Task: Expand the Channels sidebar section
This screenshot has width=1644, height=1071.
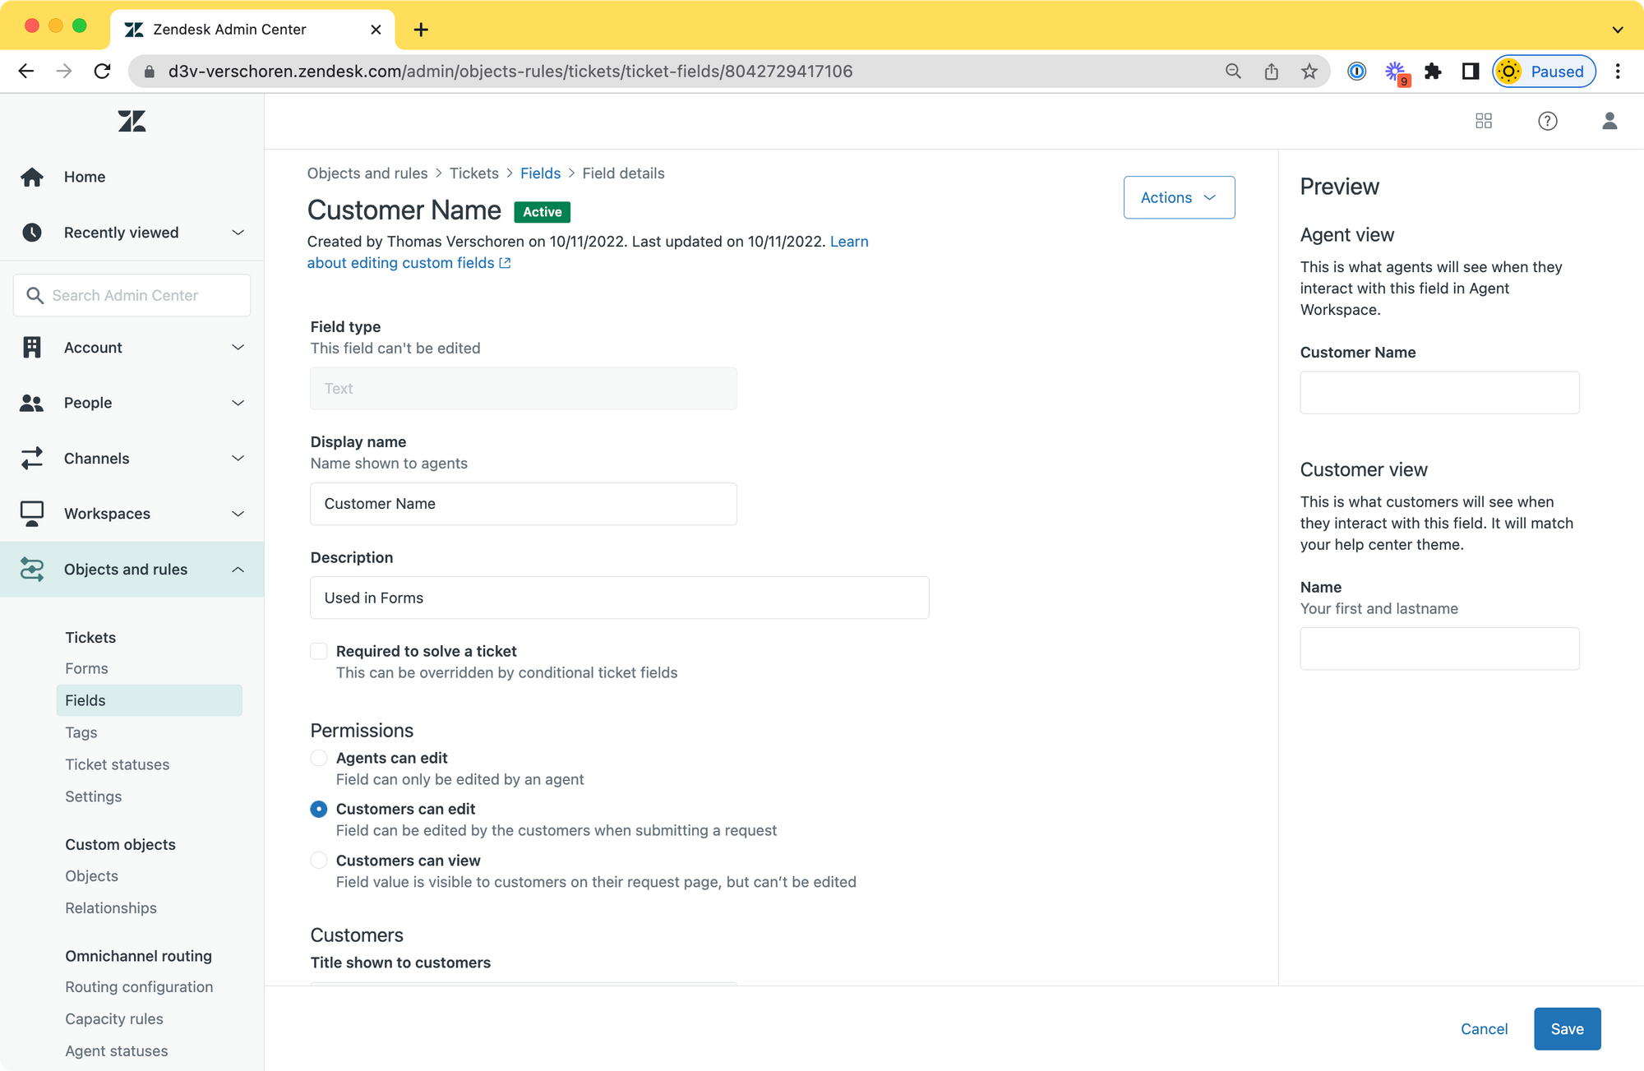Action: [x=132, y=459]
